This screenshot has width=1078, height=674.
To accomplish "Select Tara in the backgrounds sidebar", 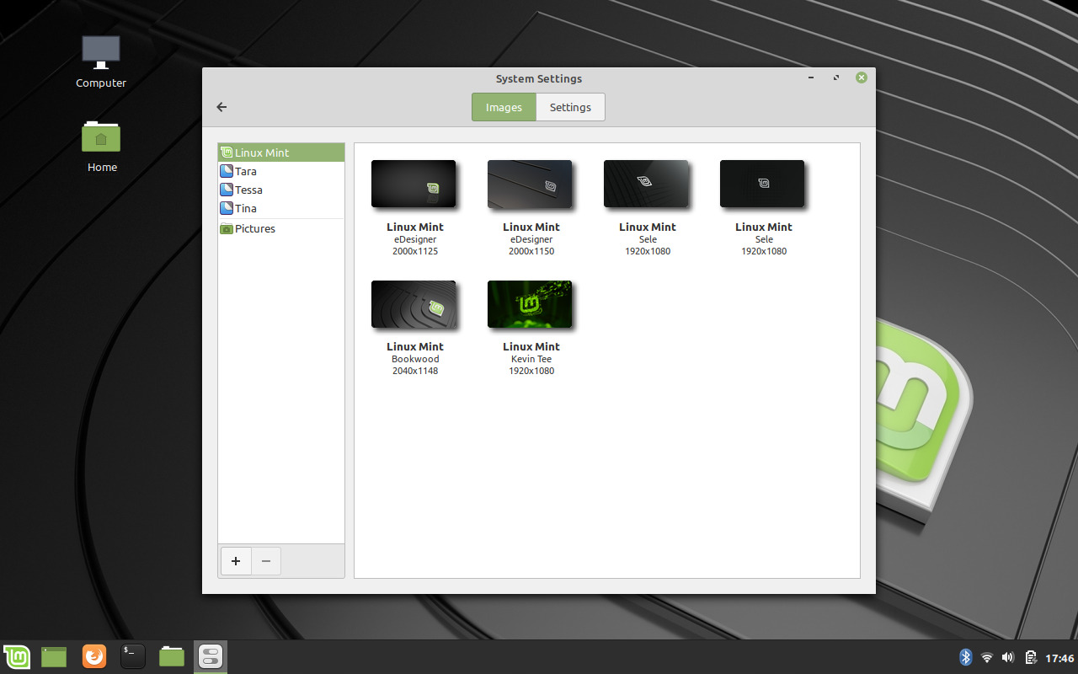I will tap(245, 171).
